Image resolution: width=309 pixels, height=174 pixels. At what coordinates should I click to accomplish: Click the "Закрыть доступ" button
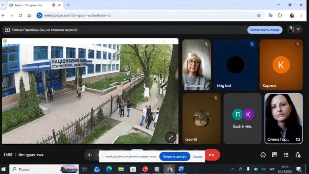click(x=175, y=156)
